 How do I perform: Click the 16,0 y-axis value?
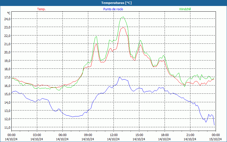pos(7,85)
